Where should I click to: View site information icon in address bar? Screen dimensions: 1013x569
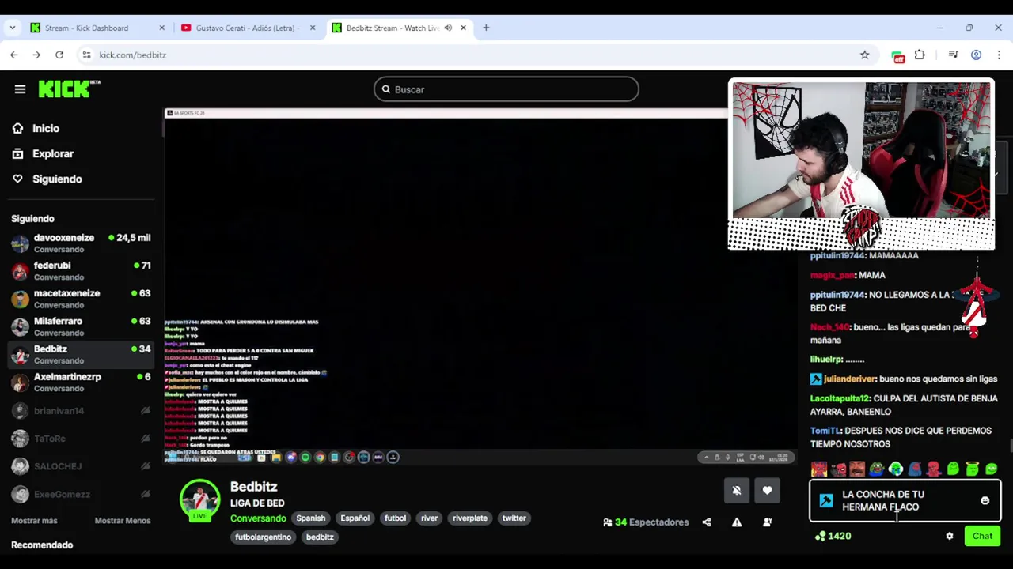(x=85, y=55)
